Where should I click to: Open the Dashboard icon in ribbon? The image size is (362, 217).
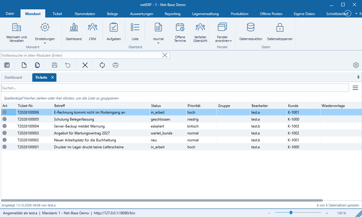74,27
